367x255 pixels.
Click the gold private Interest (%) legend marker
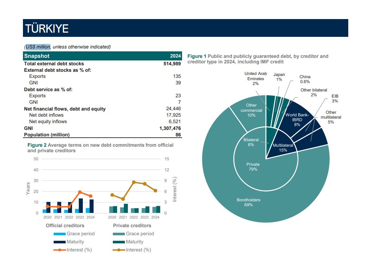(x=119, y=250)
